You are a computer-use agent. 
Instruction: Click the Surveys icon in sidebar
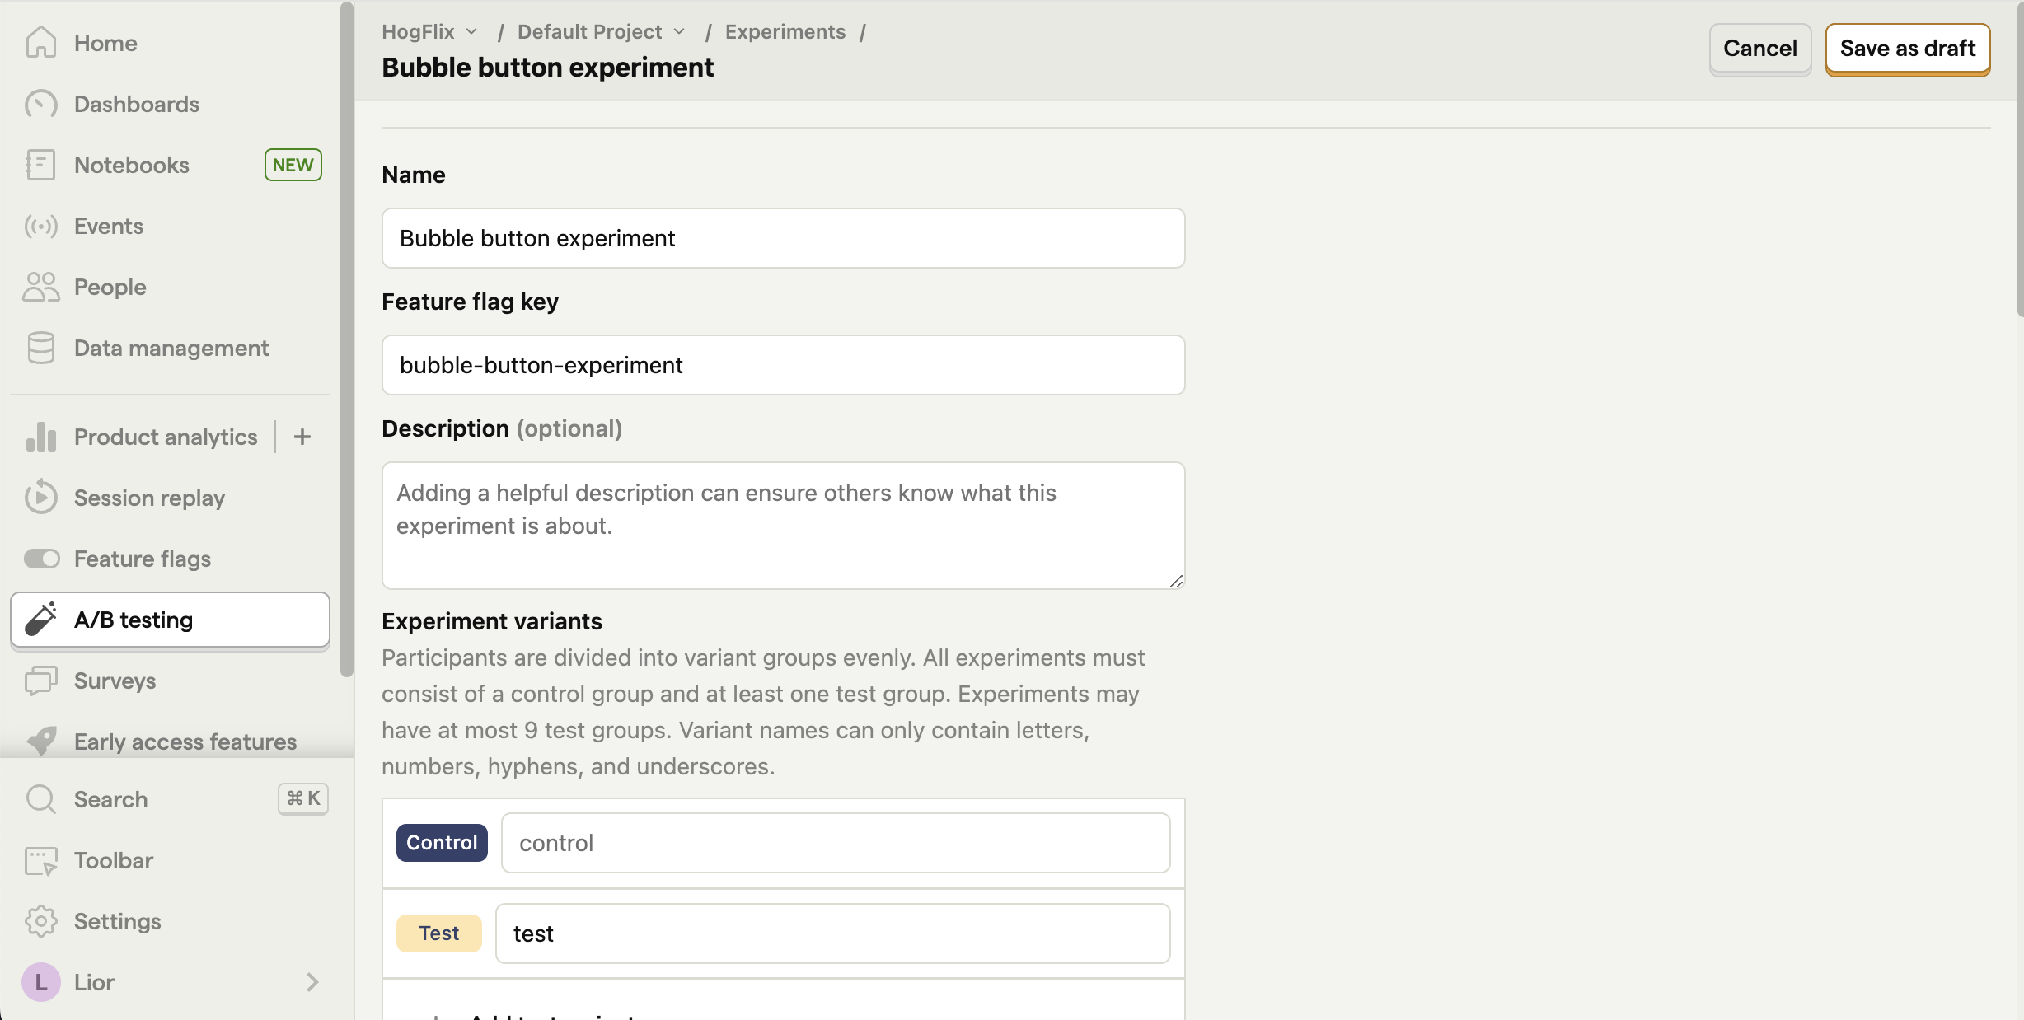[43, 681]
